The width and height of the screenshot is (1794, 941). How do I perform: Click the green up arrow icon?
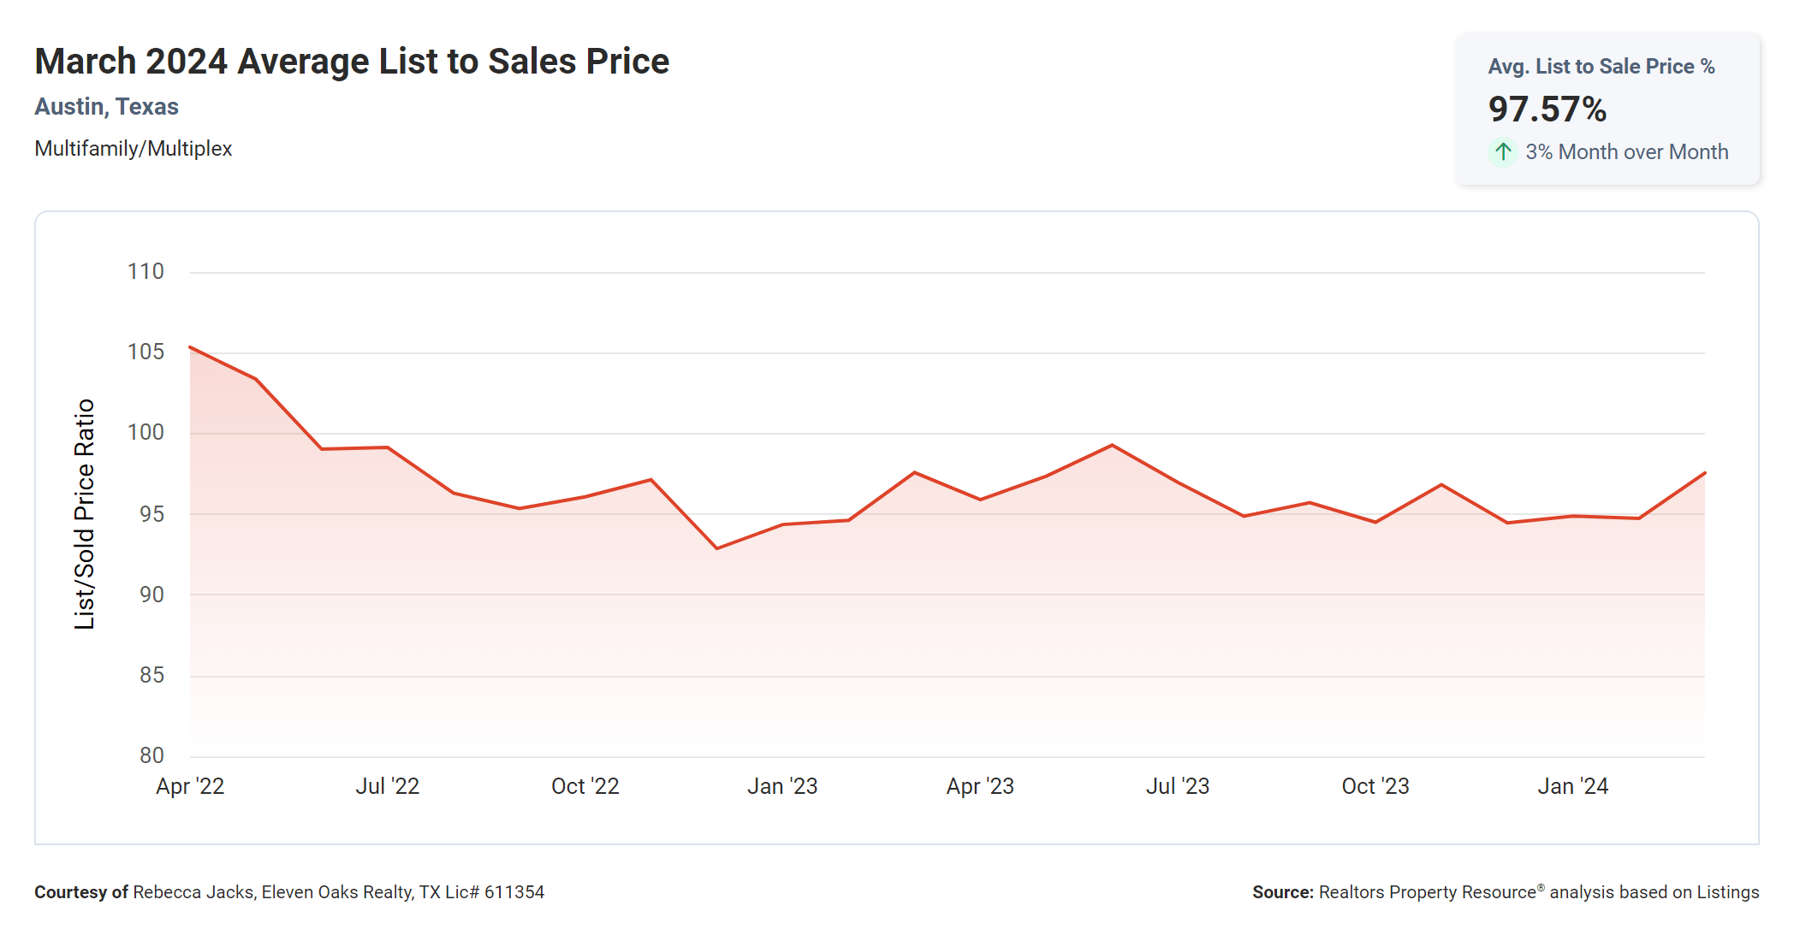tap(1503, 152)
